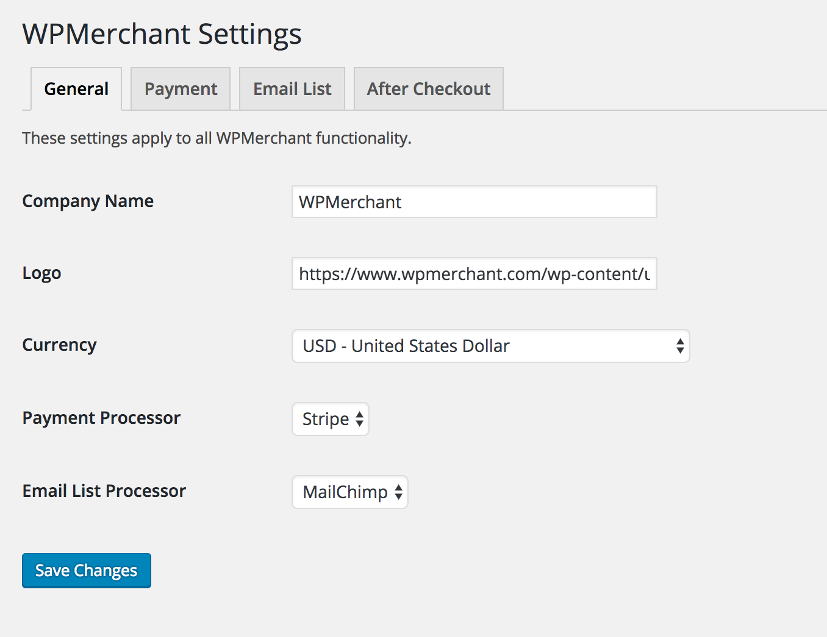This screenshot has width=827, height=637.
Task: Click the Logo field label
Action: [41, 273]
